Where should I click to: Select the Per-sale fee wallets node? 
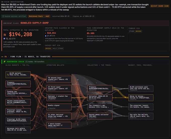(x=141, y=116)
